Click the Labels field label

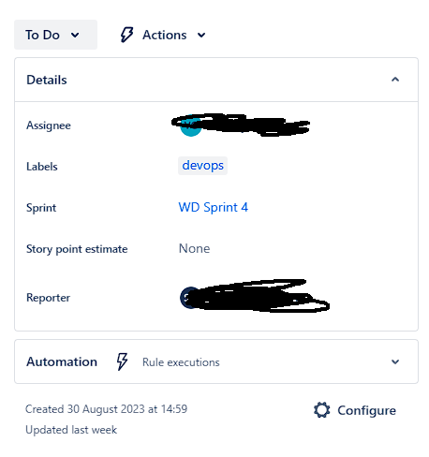(x=42, y=167)
